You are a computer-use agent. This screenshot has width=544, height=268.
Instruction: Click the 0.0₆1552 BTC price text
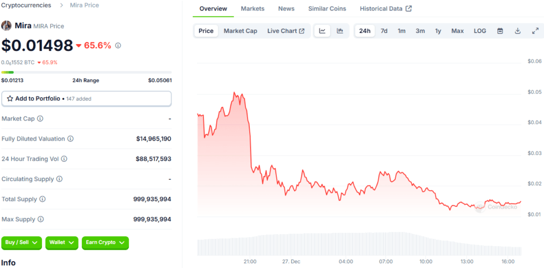coord(18,63)
